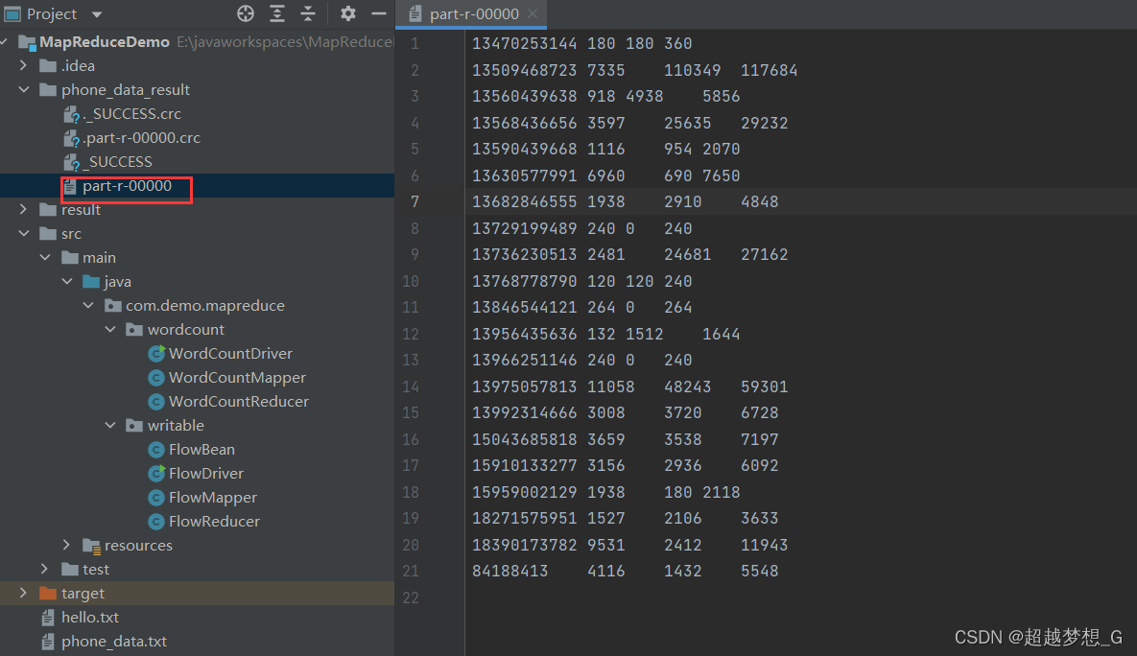Switch to the part-r-00000 tab
Screen dimensions: 1137x656
coord(473,13)
